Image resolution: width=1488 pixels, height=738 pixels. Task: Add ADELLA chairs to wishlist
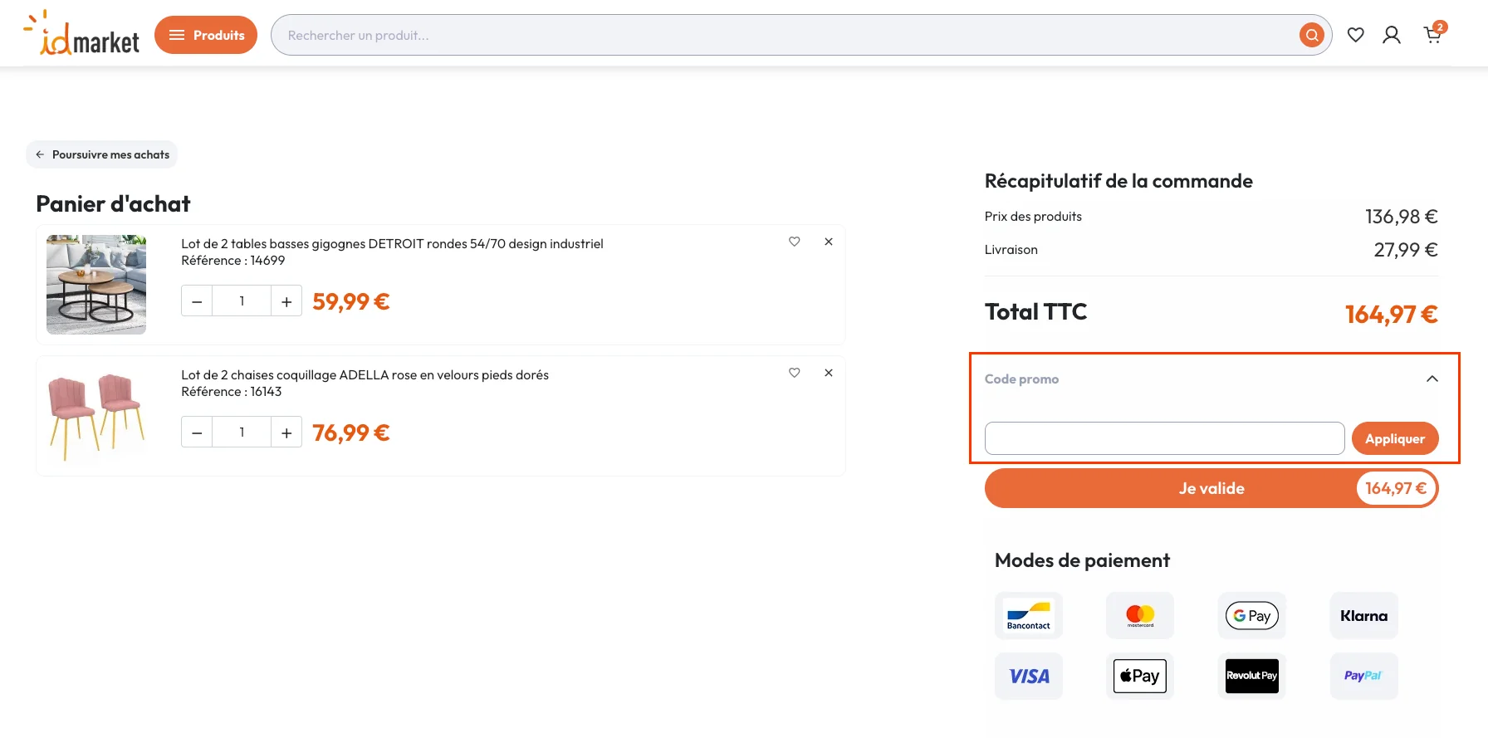(795, 373)
